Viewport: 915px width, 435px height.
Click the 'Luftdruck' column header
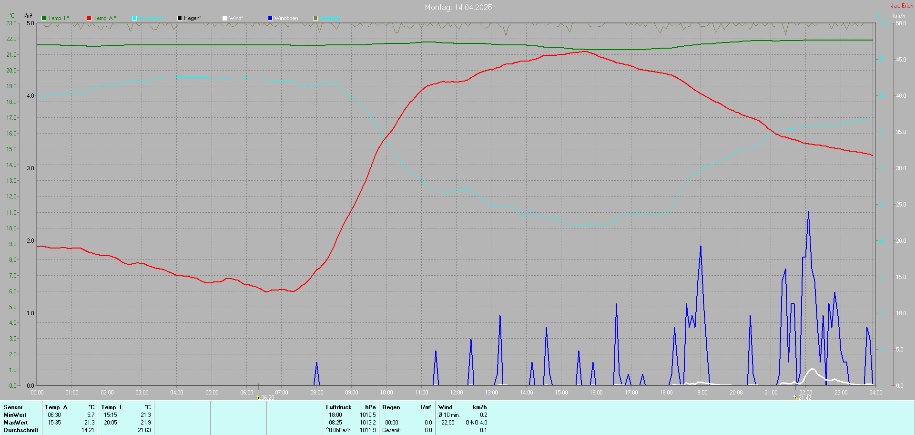pos(339,407)
